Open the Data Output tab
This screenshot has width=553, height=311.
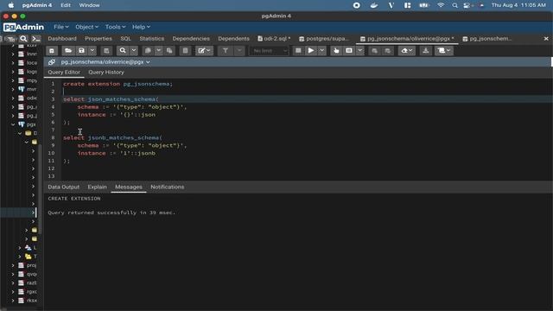[64, 187]
